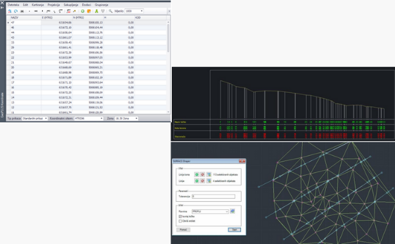Open the Datoteka menu

click(x=13, y=5)
